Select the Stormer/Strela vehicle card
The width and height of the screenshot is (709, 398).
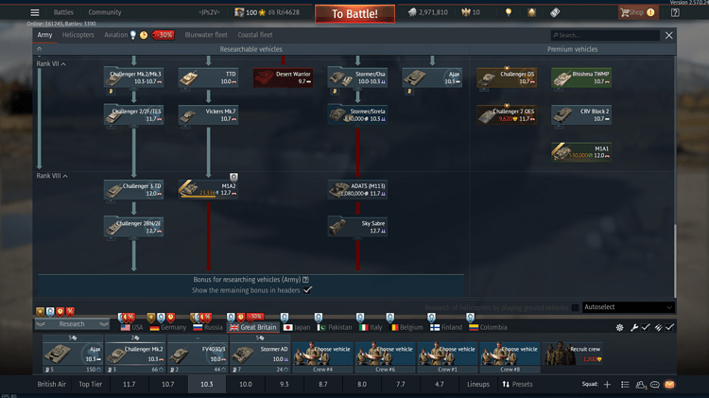click(357, 115)
